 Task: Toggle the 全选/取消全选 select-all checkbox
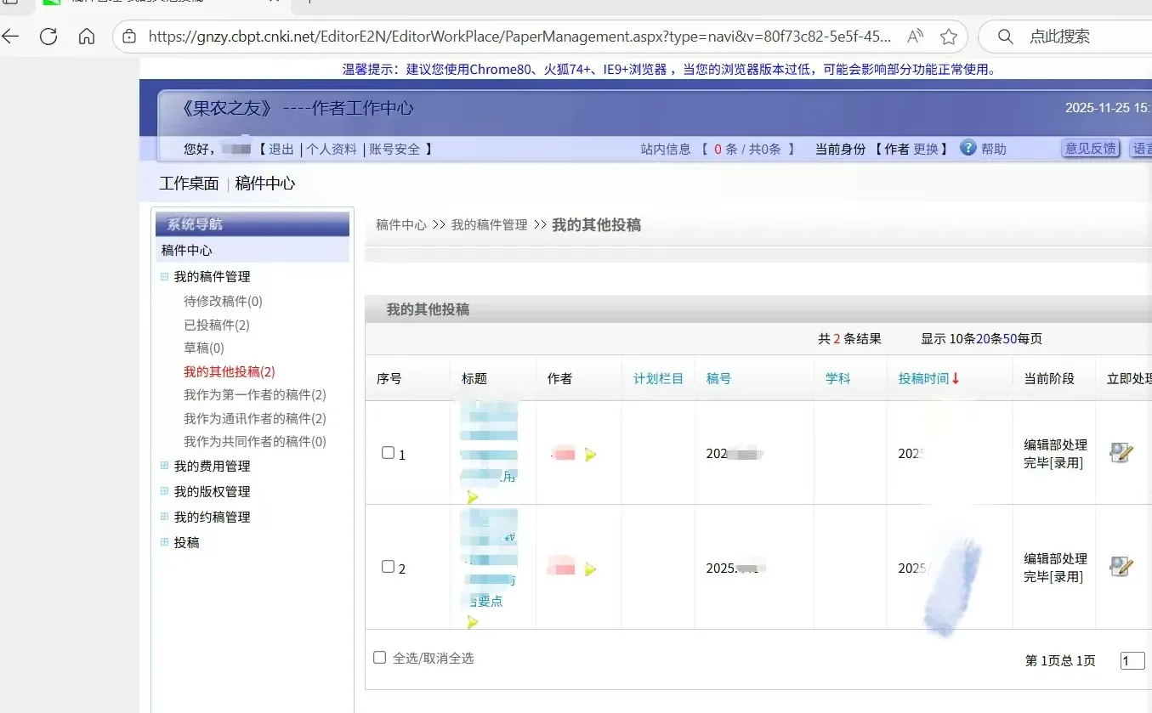[378, 657]
